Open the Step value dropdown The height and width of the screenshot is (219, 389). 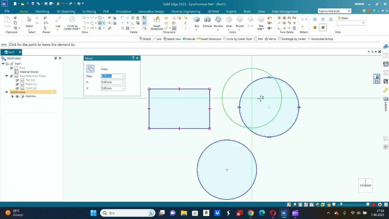(123, 76)
